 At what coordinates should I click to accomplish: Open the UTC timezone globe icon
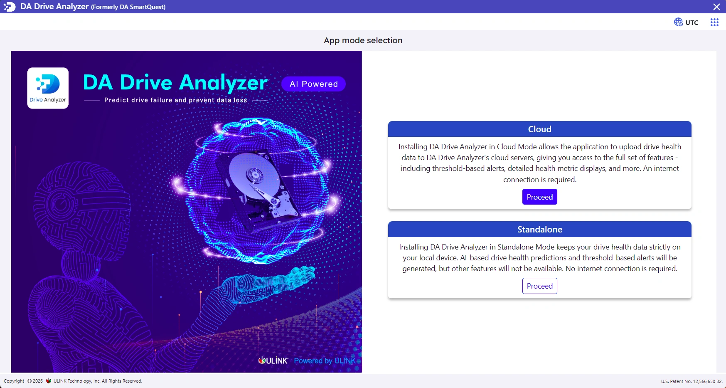coord(678,22)
